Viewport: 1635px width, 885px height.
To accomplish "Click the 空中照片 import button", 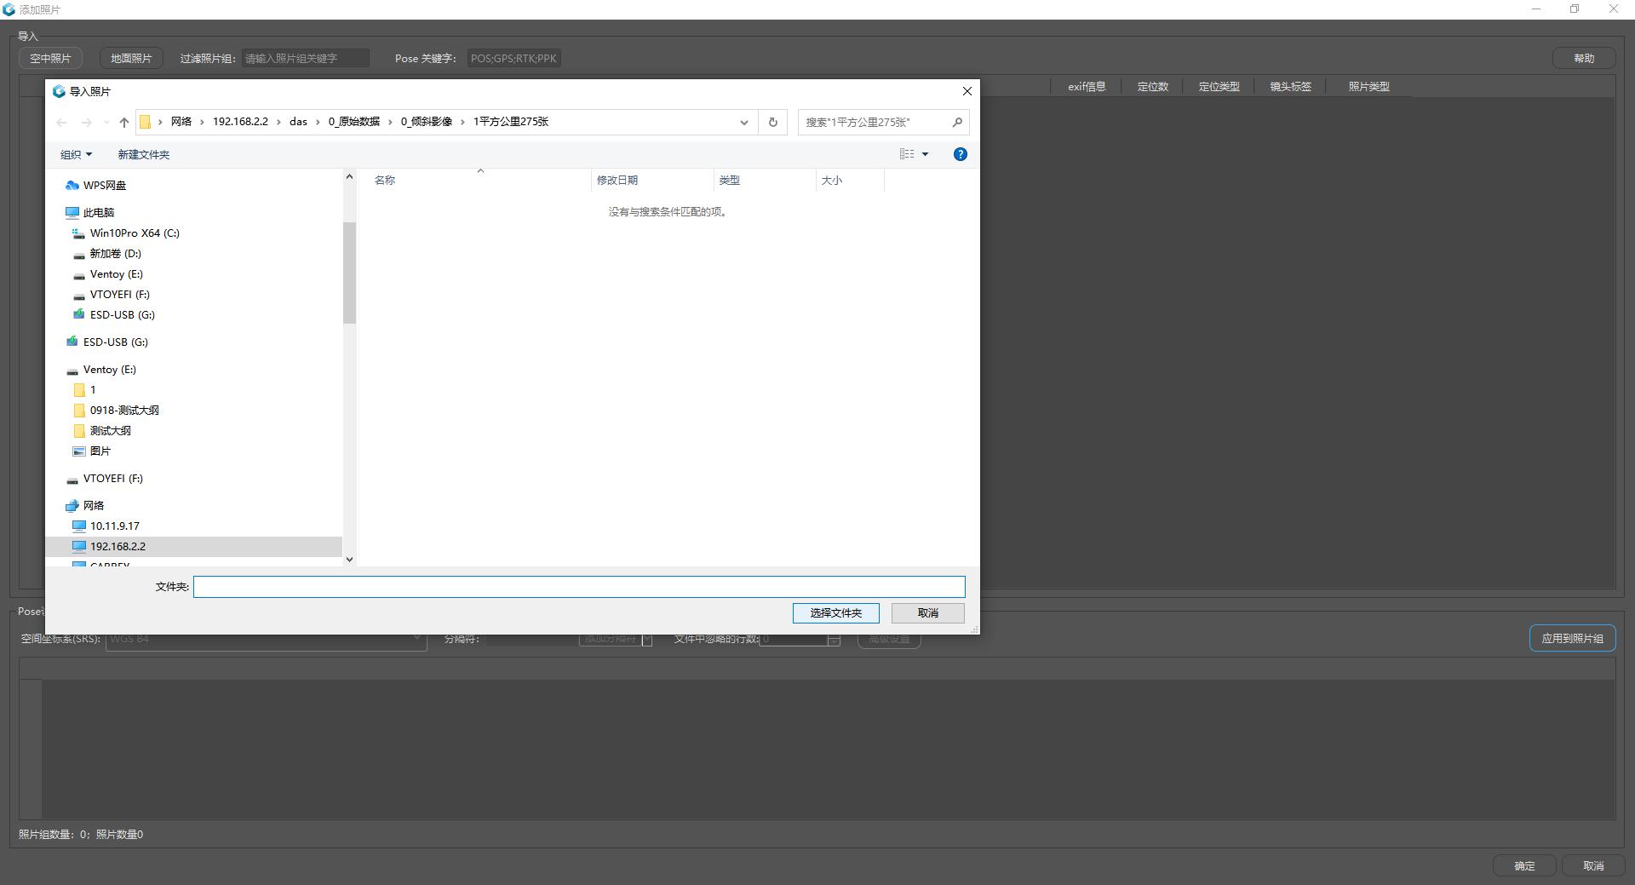I will click(50, 58).
